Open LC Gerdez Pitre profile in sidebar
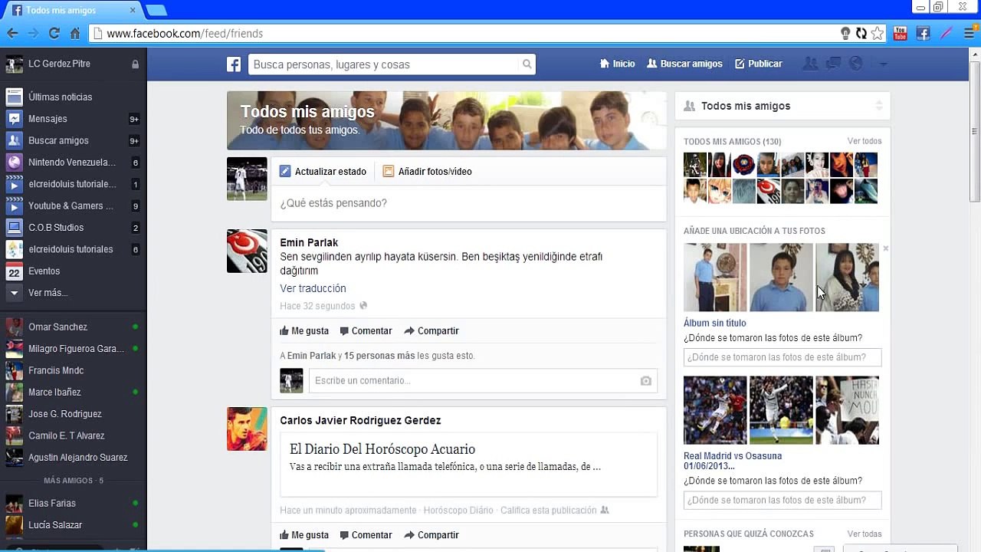 point(59,64)
